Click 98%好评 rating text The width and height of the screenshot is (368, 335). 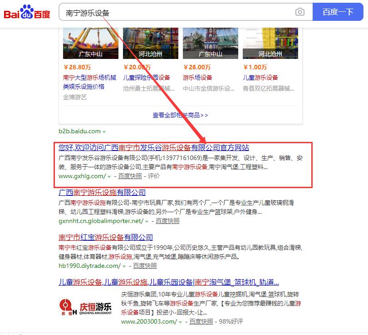[231, 321]
